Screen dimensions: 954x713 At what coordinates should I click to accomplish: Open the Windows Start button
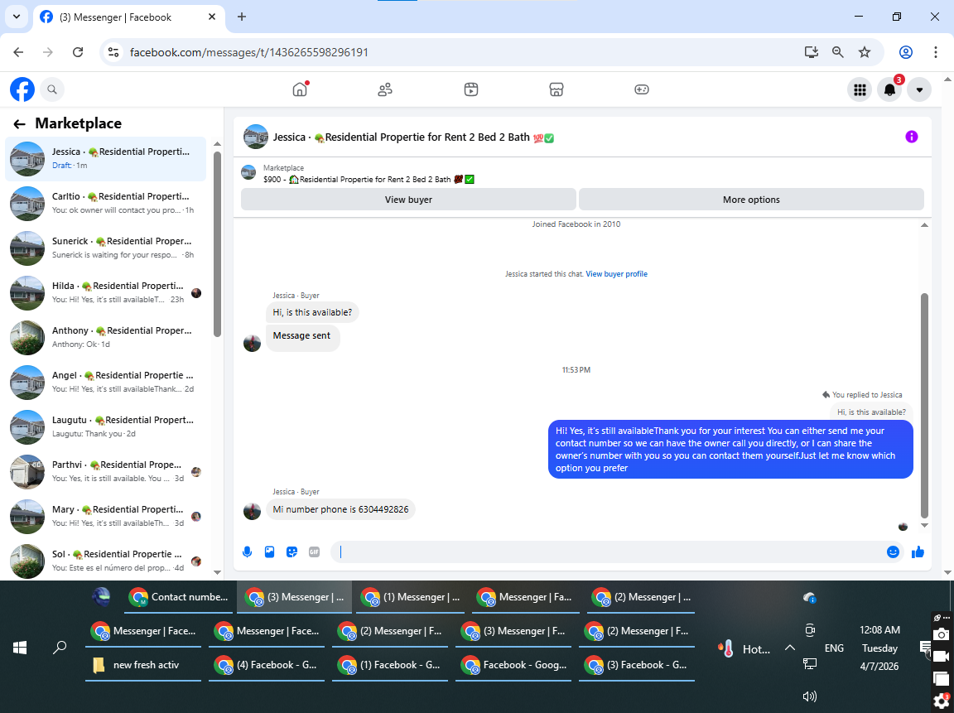pos(20,648)
